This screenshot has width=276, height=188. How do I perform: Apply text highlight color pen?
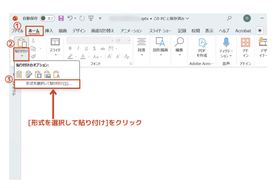(70, 57)
